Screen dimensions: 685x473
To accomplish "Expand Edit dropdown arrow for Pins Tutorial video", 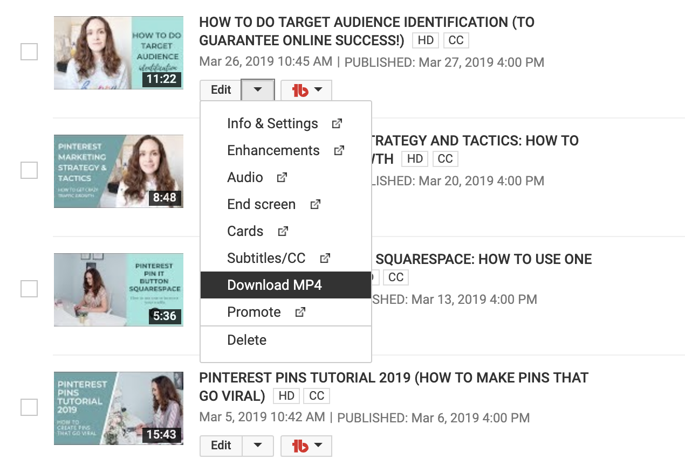I will (x=258, y=446).
